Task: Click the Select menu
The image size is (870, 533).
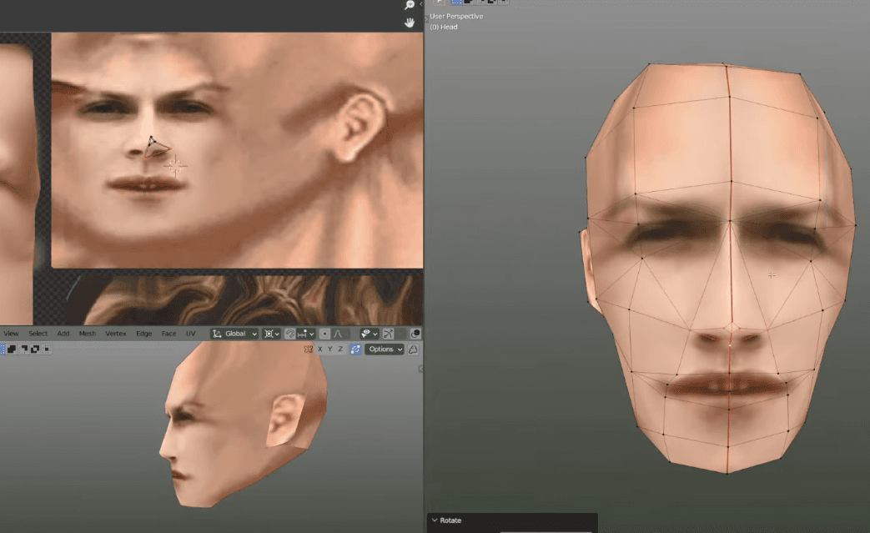Action: tap(38, 334)
